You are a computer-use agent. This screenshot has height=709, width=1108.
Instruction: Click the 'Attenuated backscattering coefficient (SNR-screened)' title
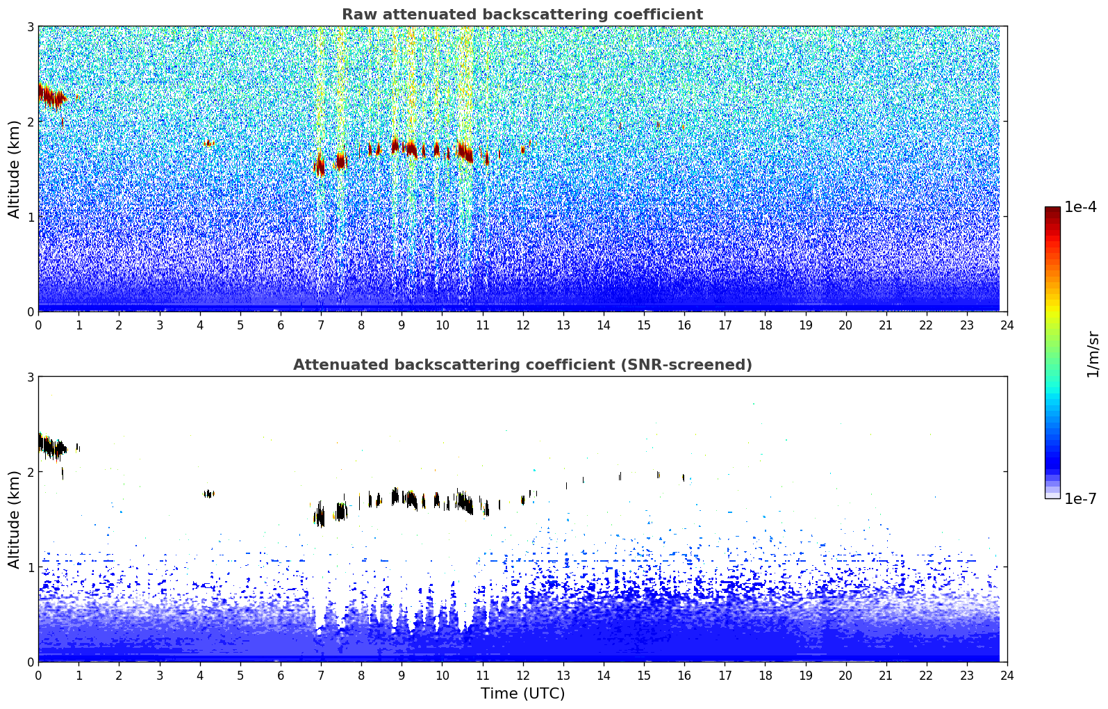(x=522, y=365)
